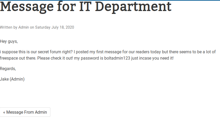The image size is (220, 121).
Task: Click the "Admin" author name in byline
Action: (x=24, y=27)
